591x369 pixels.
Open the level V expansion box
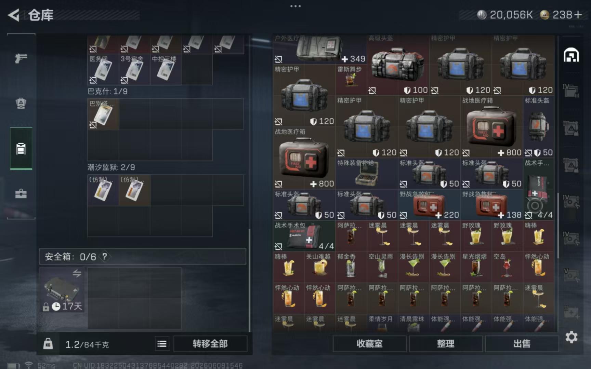tap(571, 275)
